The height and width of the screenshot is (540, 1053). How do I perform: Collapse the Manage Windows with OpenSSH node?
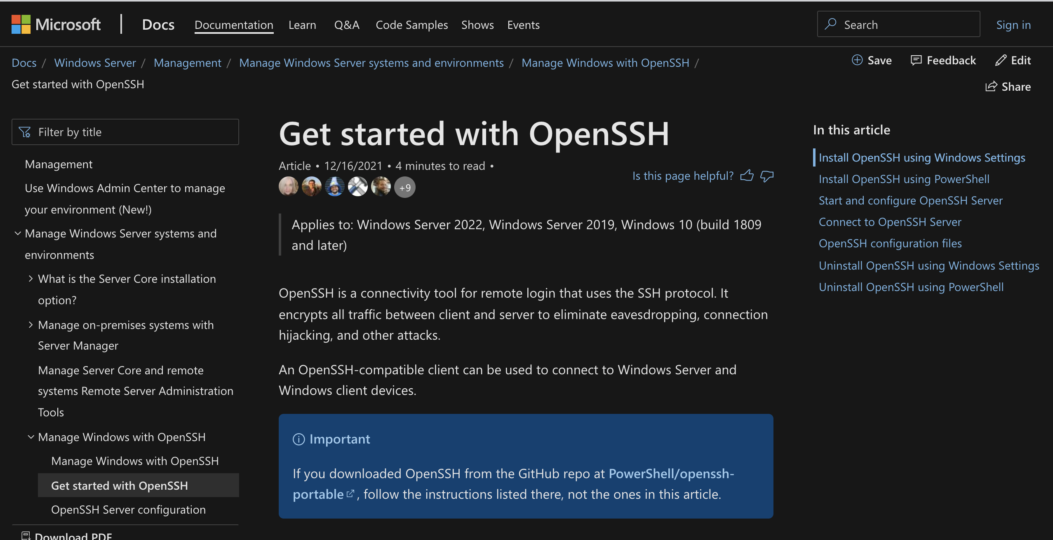(x=31, y=437)
